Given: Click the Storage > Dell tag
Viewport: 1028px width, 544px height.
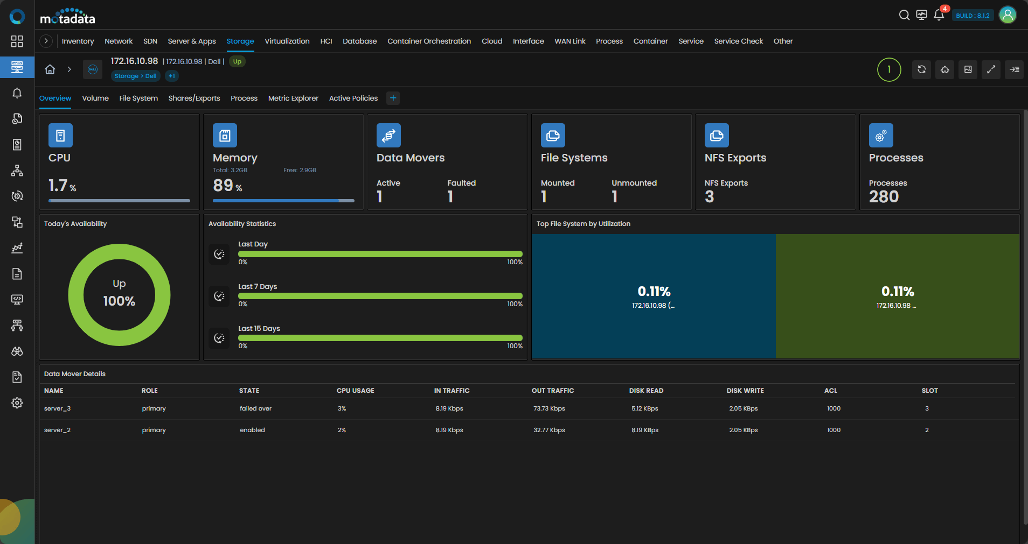Looking at the screenshot, I should [x=135, y=76].
